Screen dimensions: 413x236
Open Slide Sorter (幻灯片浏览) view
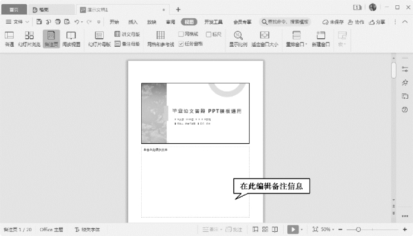pyautogui.click(x=29, y=35)
